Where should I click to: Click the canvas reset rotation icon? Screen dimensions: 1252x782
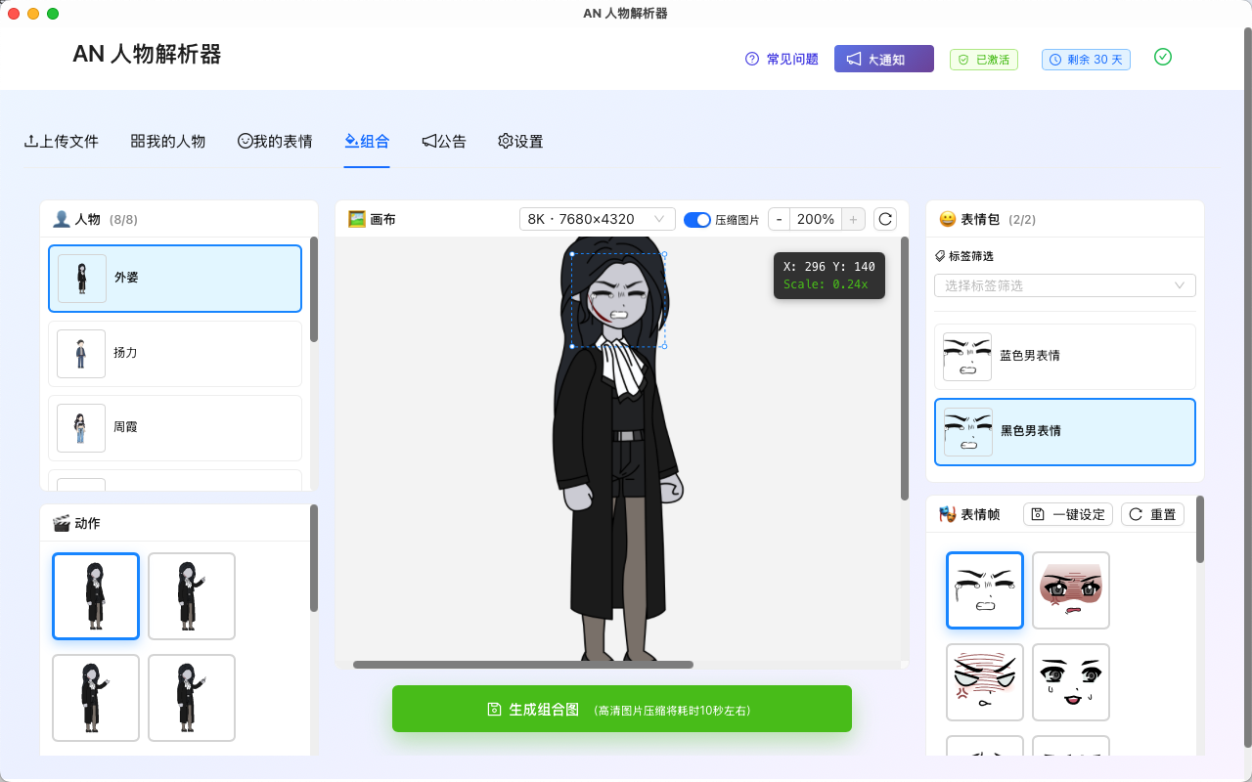[884, 219]
